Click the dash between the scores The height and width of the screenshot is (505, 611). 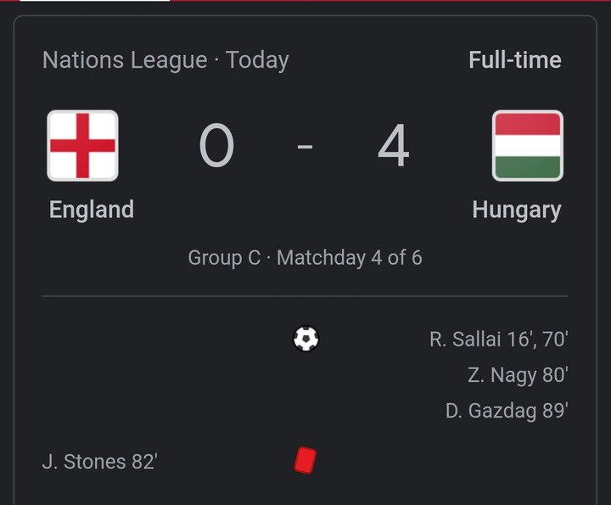click(305, 147)
